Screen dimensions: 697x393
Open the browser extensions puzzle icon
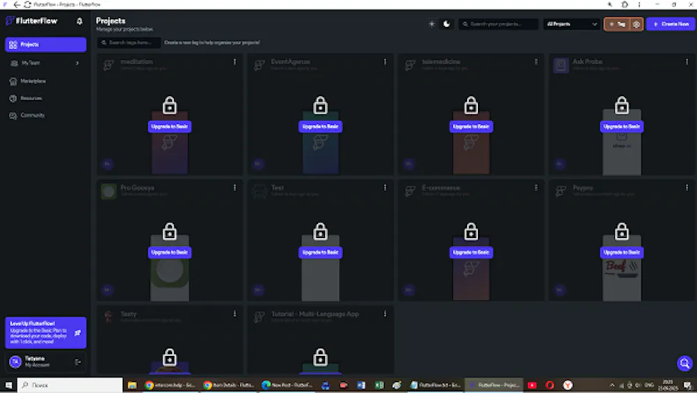pos(625,4)
